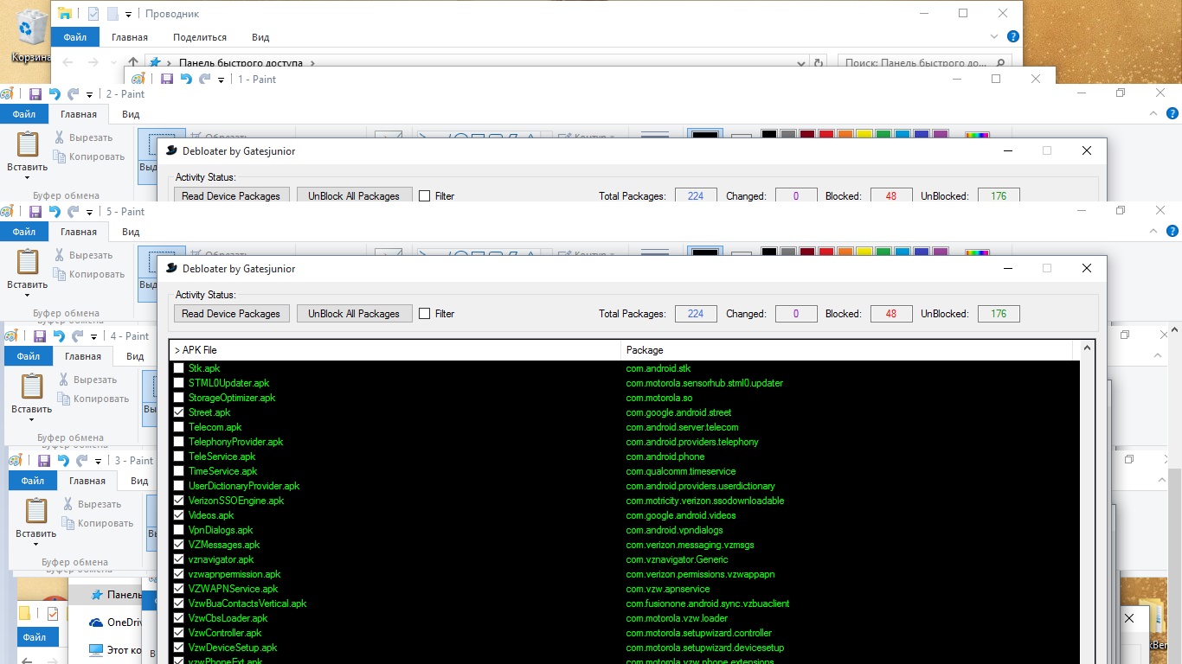1182x664 pixels.
Task: Click the Paste clipboard icon in 2 - Paint
Action: tap(28, 145)
